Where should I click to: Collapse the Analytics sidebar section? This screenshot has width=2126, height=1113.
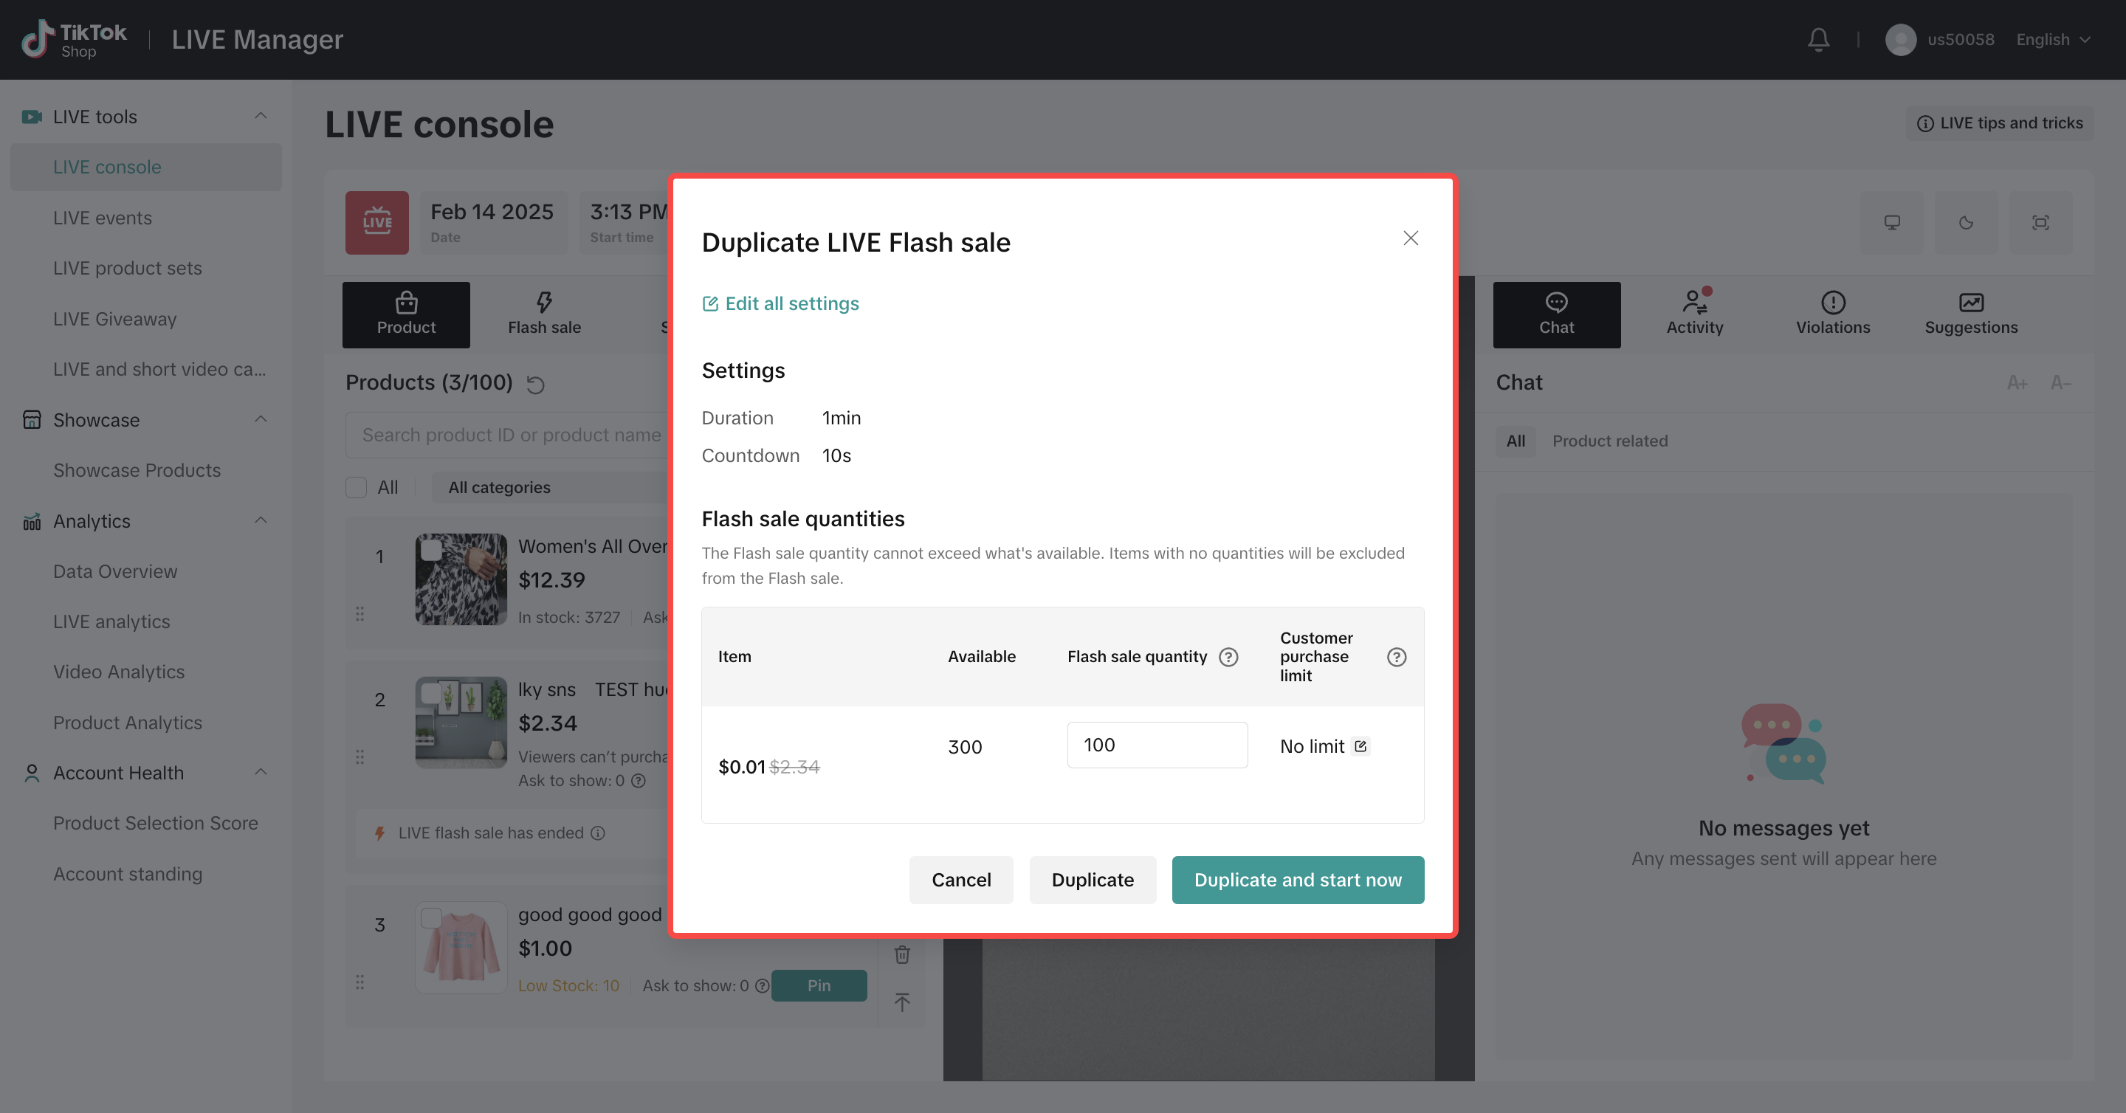[261, 520]
